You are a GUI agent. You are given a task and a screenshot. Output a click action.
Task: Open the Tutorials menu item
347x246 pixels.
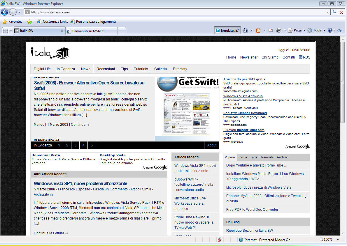click(x=141, y=69)
